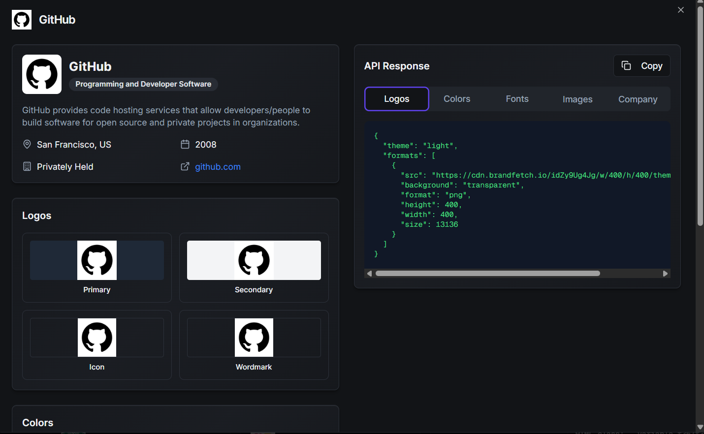Click the GitHub logo in the header
The height and width of the screenshot is (434, 704).
[22, 20]
